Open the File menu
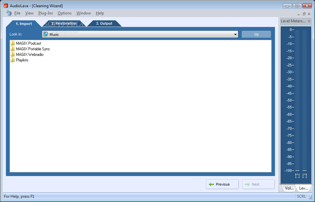The width and height of the screenshot is (315, 202). coord(17,13)
